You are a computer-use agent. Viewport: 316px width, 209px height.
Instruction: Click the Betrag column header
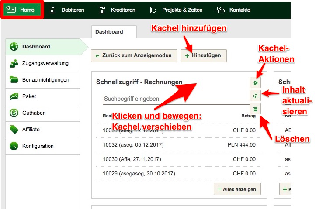coord(249,116)
